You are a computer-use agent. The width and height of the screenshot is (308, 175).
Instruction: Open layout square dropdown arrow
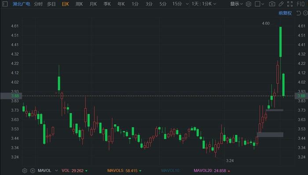point(263,4)
